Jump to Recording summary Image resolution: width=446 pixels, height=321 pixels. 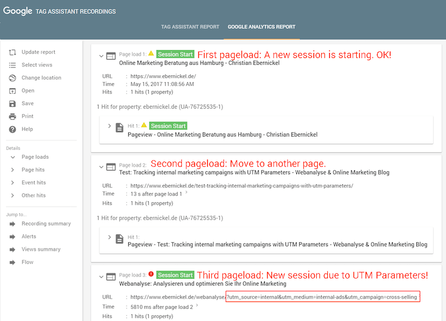[x=46, y=223]
